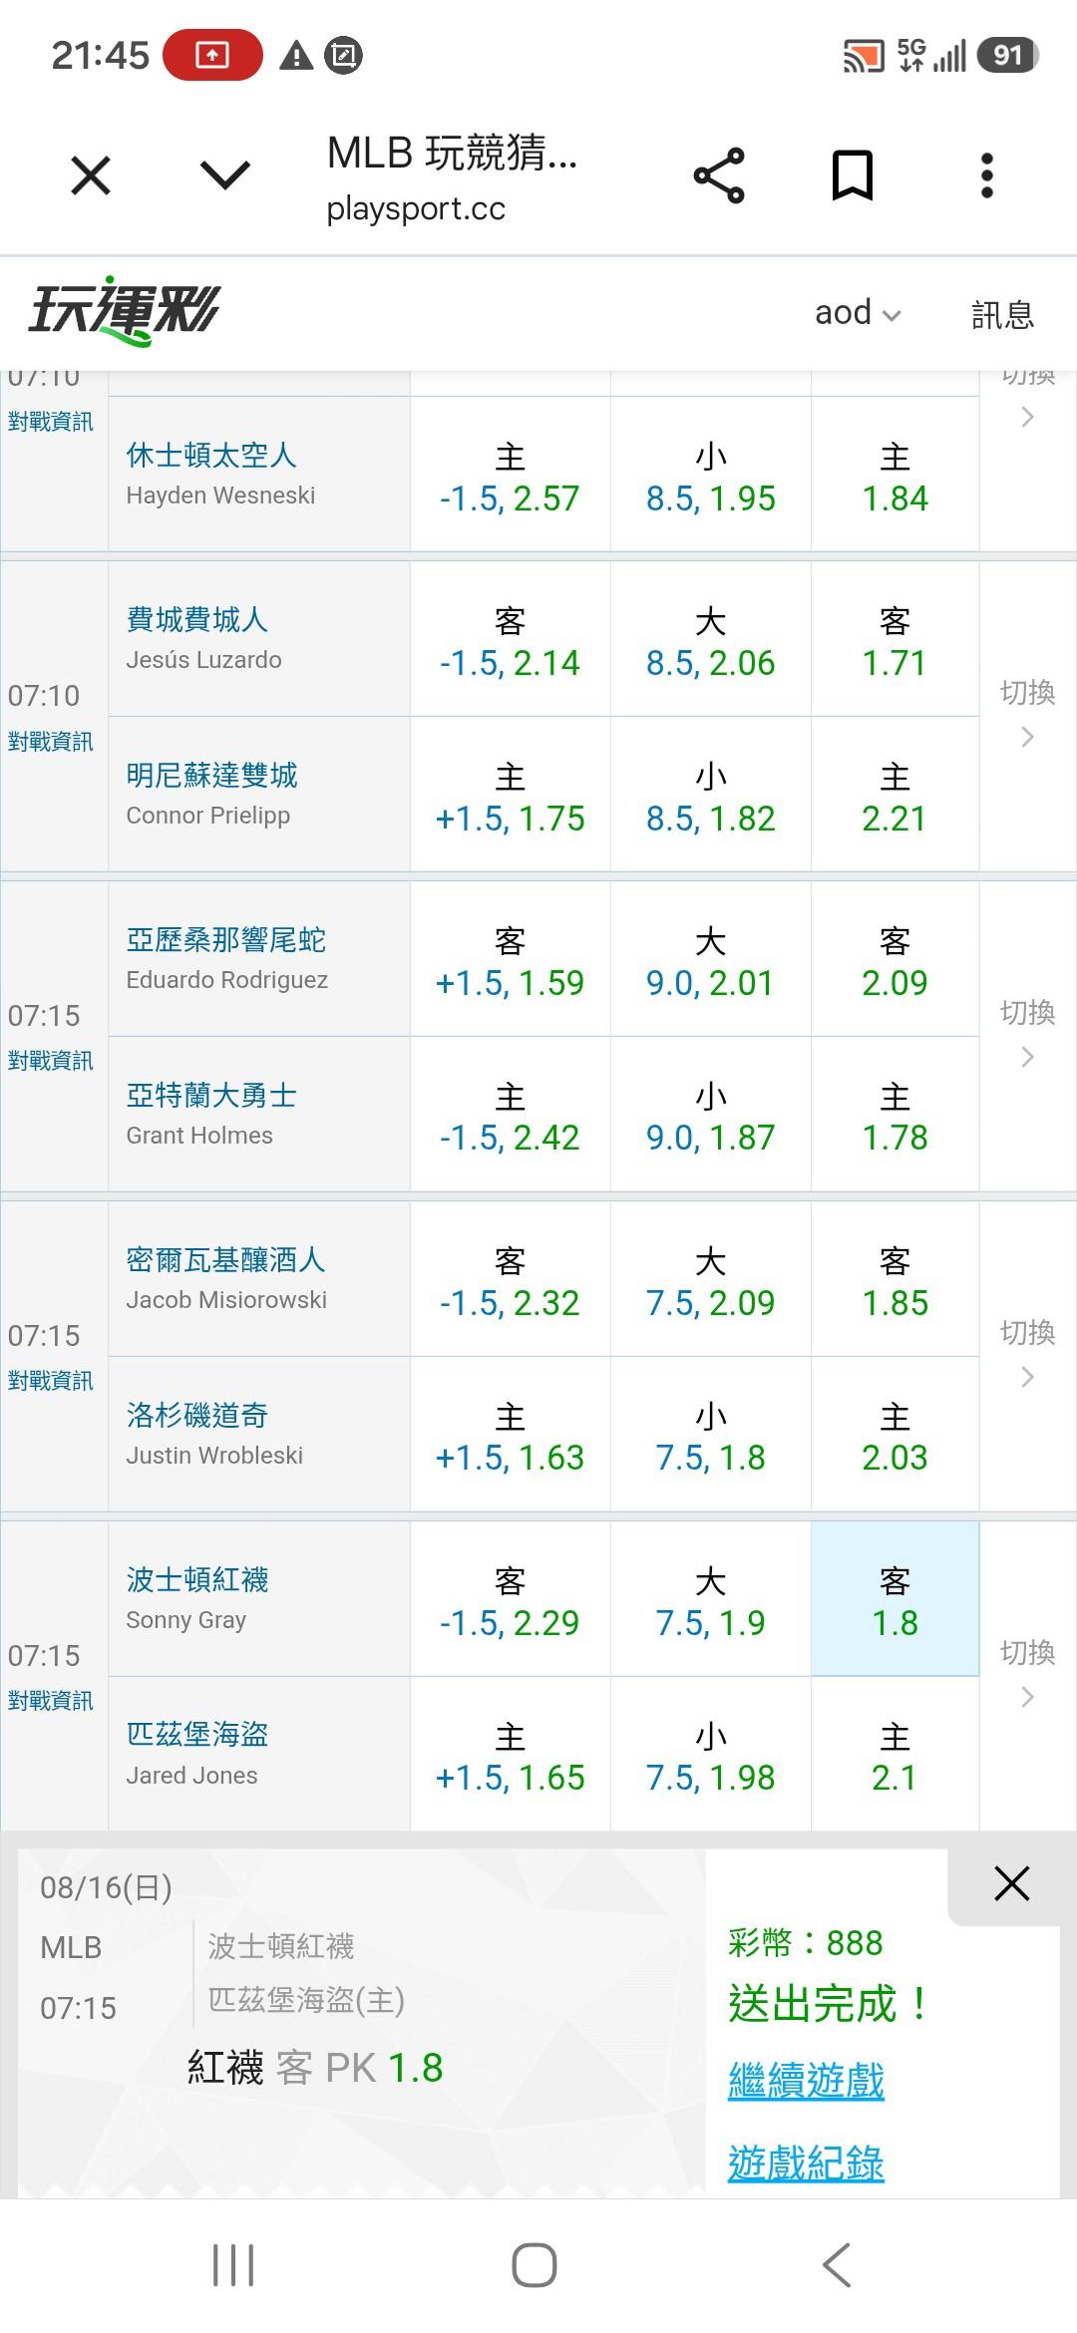Open 對戰資訊 for the Diamondbacks game
This screenshot has height=2333, width=1077.
click(x=50, y=1061)
